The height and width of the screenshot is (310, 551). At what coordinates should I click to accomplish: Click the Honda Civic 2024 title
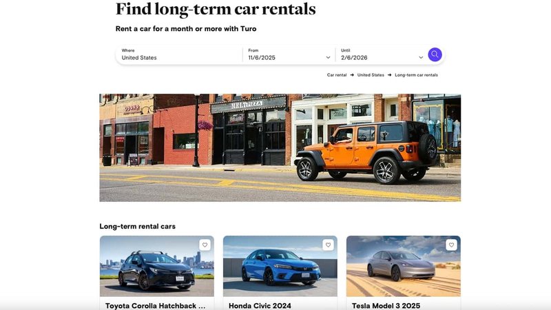point(260,306)
